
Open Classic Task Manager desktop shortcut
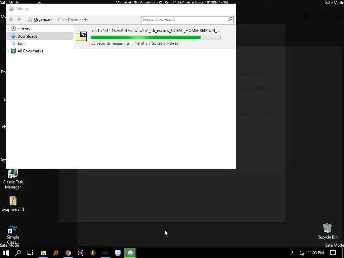pyautogui.click(x=13, y=179)
